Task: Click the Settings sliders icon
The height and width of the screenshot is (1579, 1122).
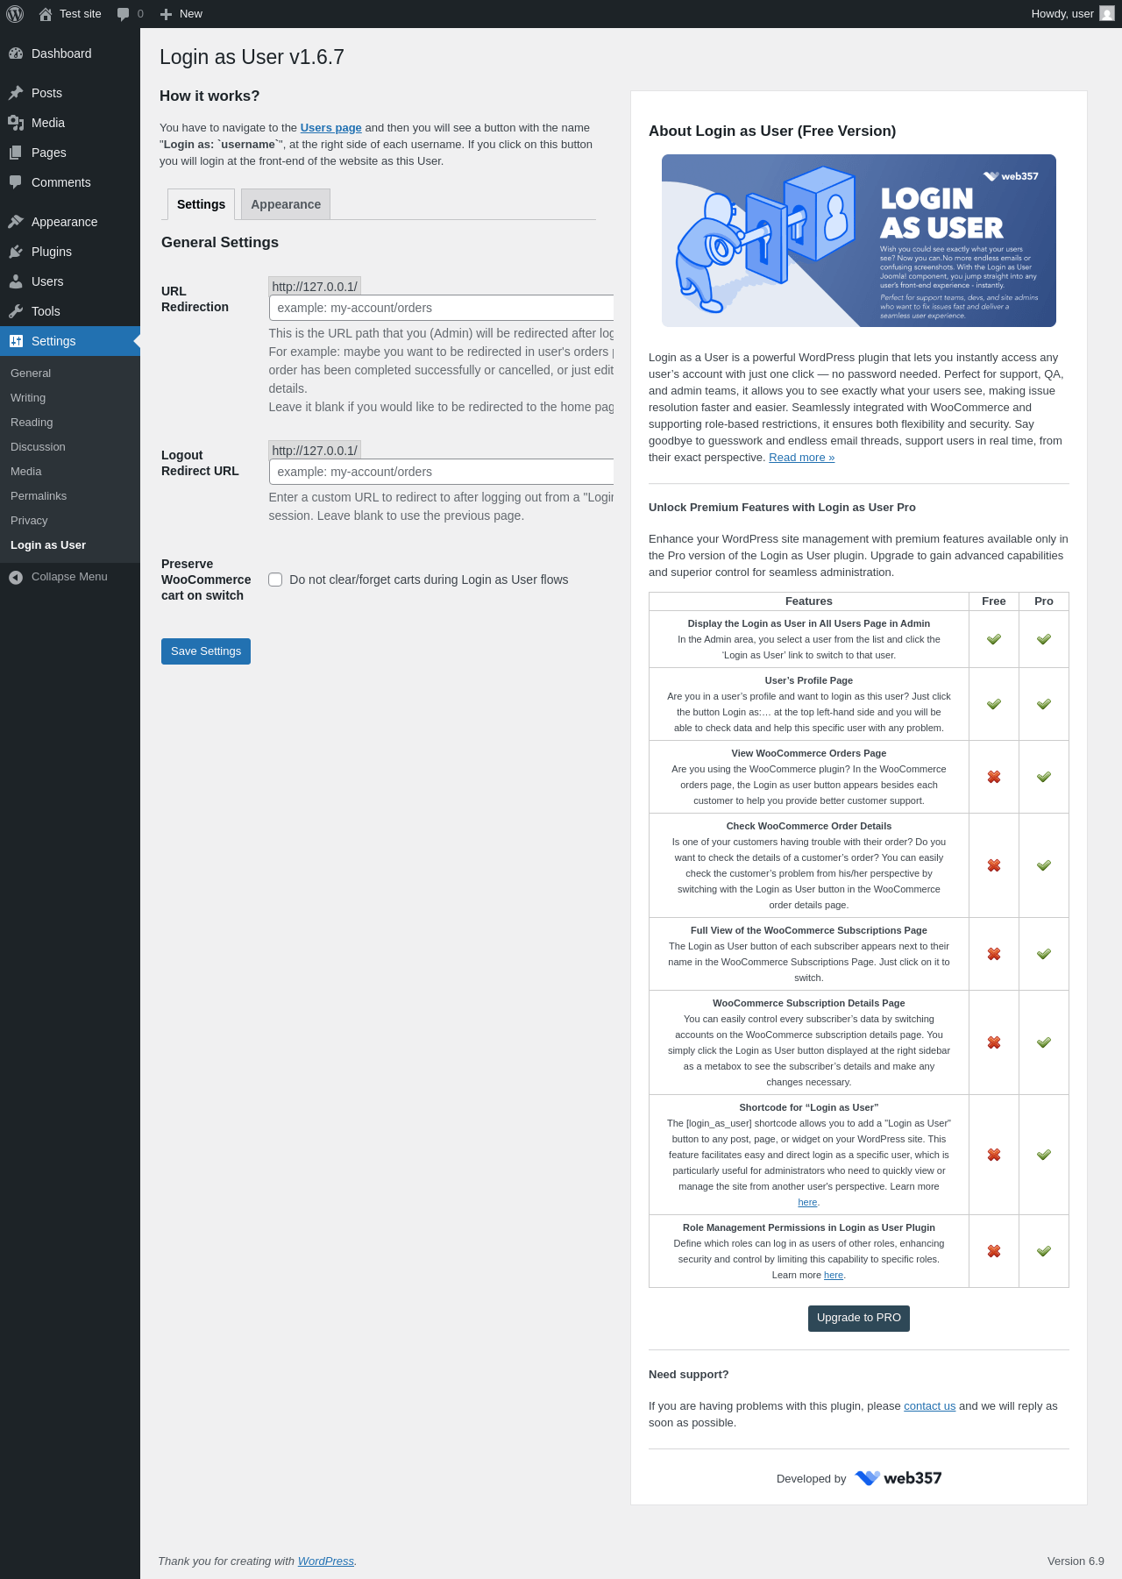Action: click(16, 341)
